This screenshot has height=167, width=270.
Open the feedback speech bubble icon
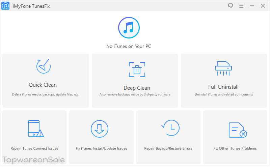tap(231, 6)
